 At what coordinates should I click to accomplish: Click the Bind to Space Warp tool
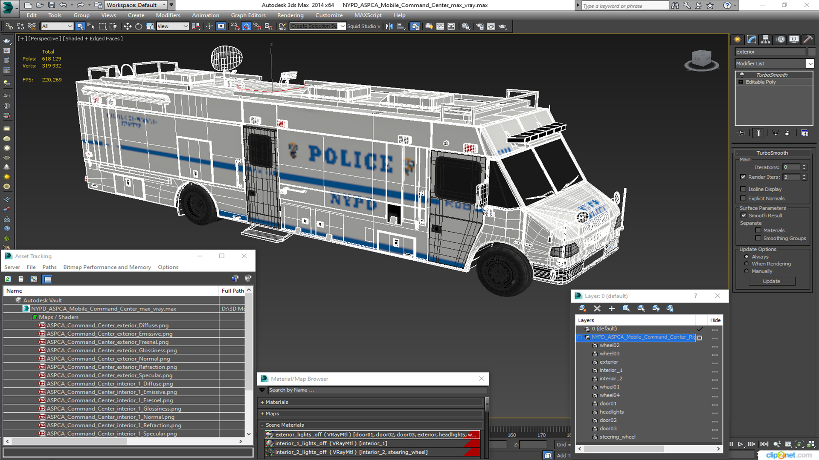[31, 26]
